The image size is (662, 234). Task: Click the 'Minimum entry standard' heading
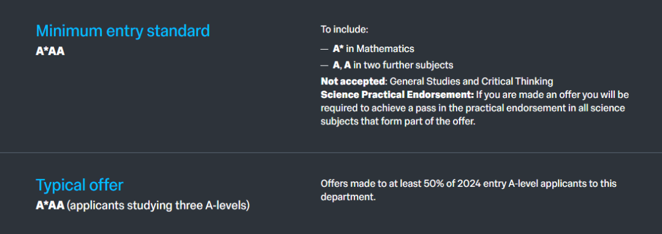point(123,31)
